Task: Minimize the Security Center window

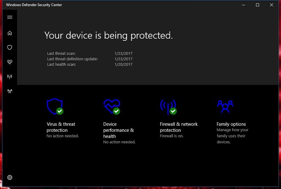Action: tap(243, 5)
